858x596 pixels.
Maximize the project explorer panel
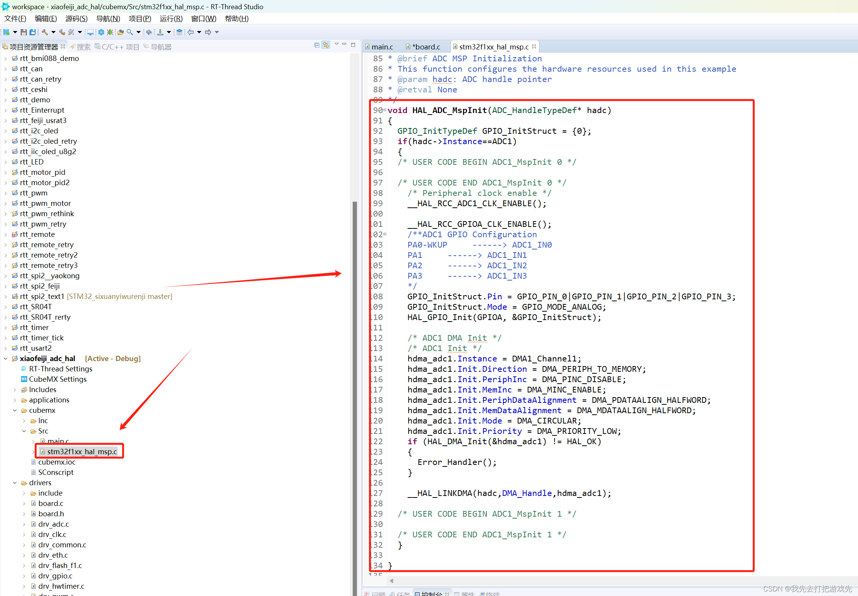pos(353,45)
